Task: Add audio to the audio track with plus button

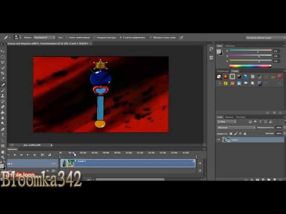Action: (200, 171)
